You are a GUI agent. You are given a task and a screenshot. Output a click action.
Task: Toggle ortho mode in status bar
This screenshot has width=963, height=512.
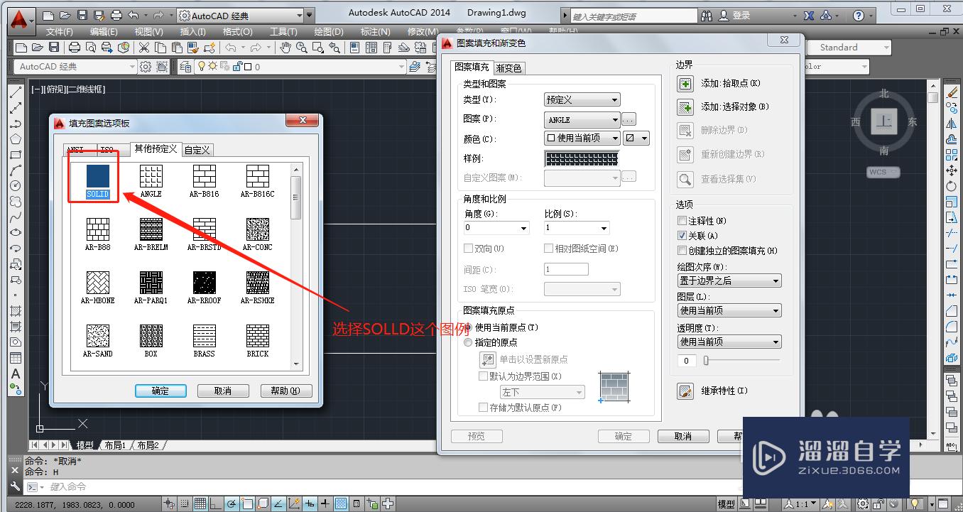click(216, 504)
